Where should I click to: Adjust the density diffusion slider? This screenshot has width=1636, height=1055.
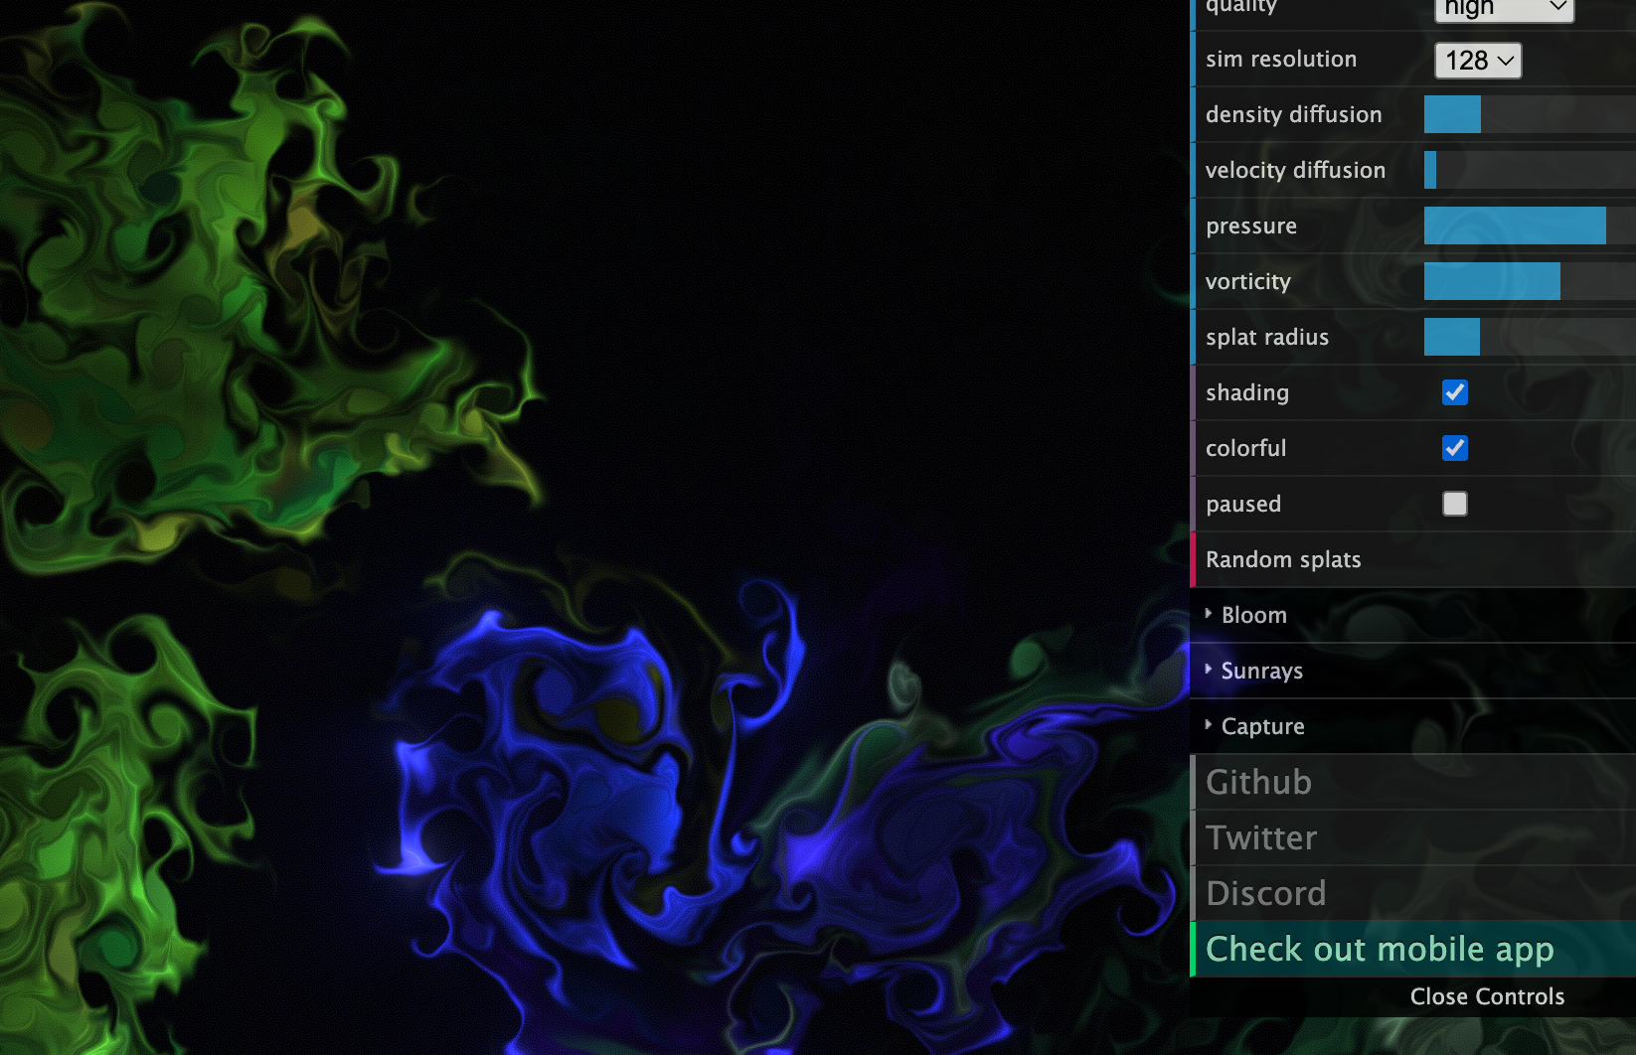(x=1530, y=114)
